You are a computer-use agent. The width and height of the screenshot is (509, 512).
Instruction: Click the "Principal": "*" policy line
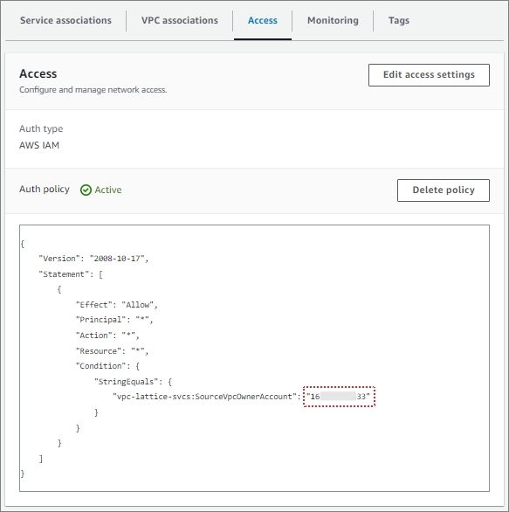(114, 320)
